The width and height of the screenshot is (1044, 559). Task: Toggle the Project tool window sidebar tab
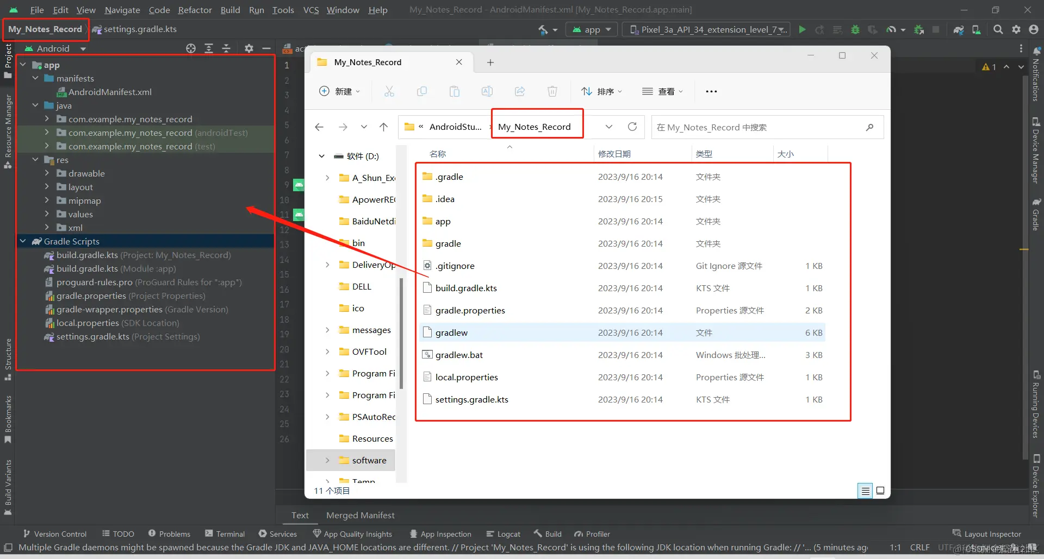point(8,61)
